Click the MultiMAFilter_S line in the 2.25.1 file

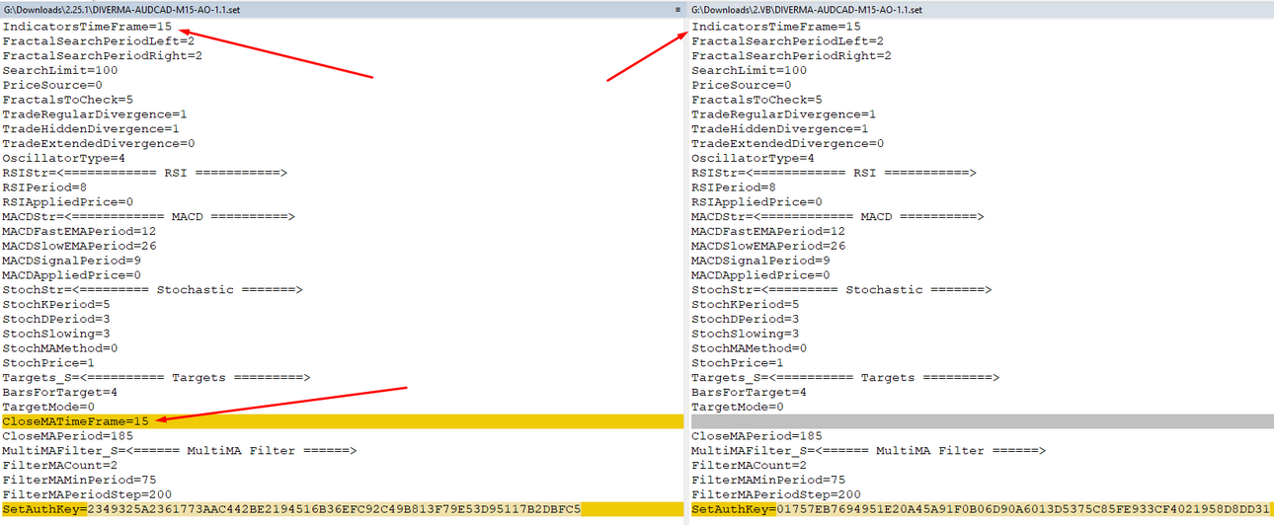click(x=179, y=450)
